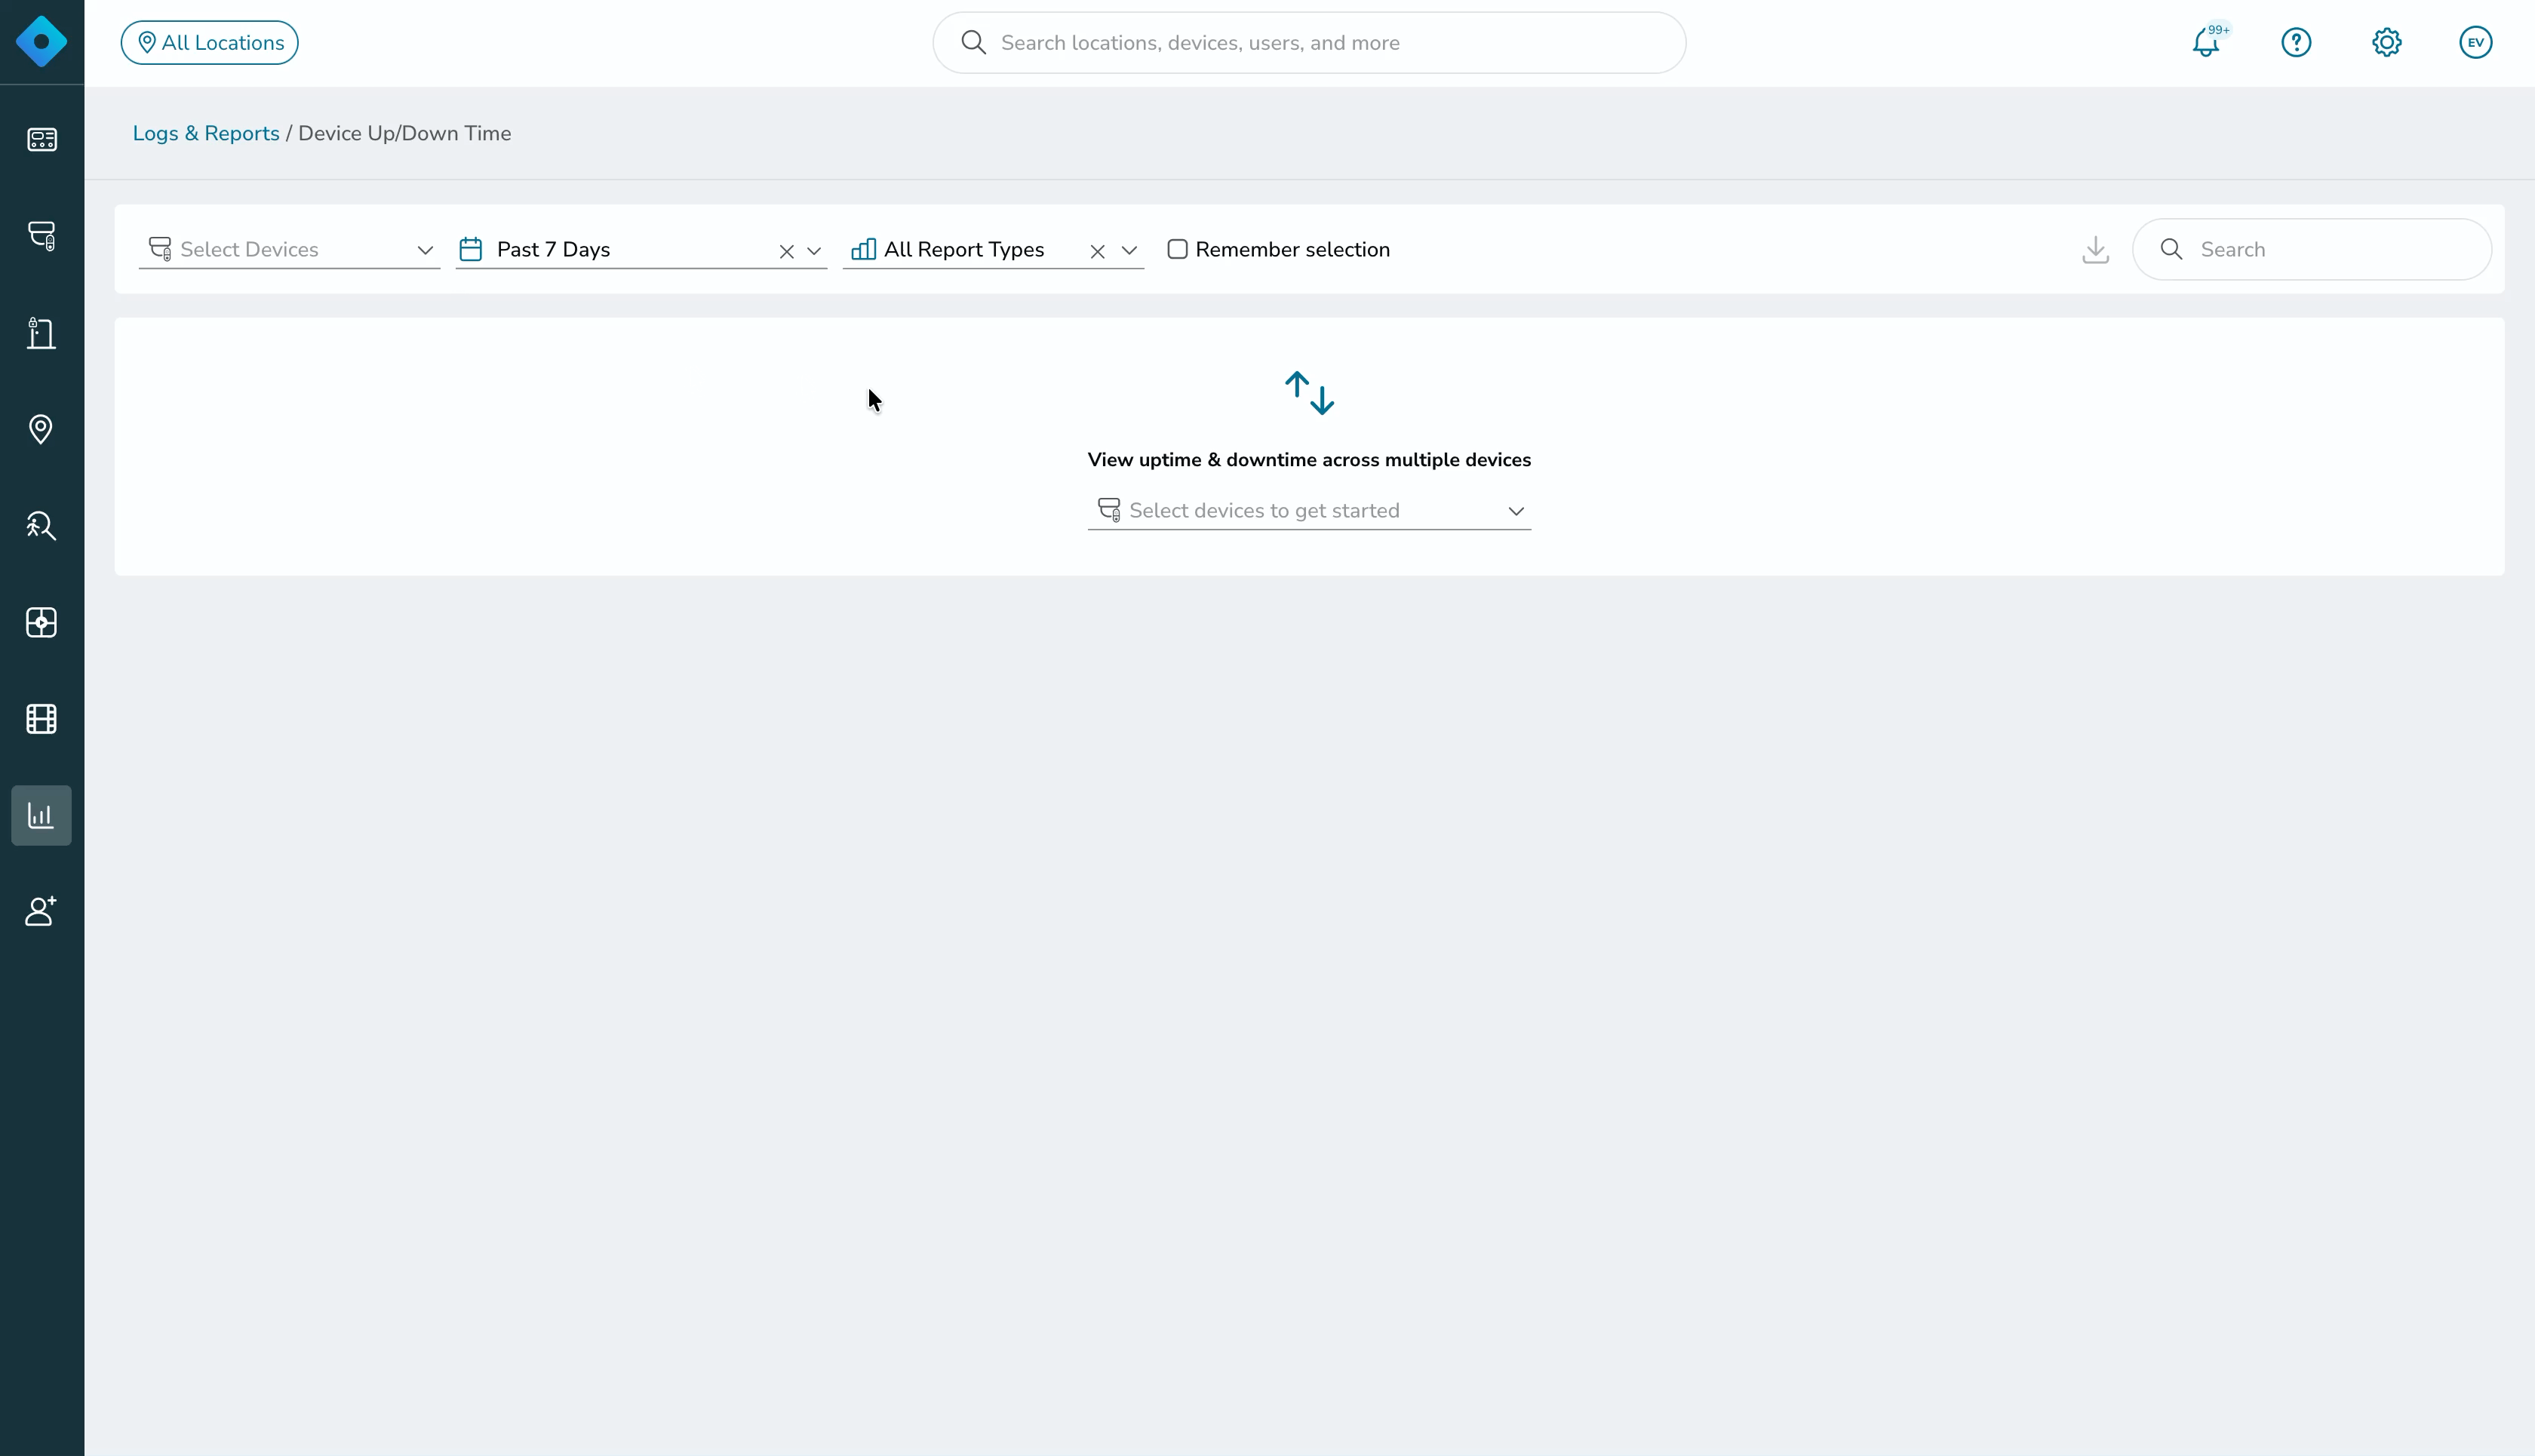Click the All Locations button
This screenshot has height=1456, width=2535.
[x=210, y=43]
